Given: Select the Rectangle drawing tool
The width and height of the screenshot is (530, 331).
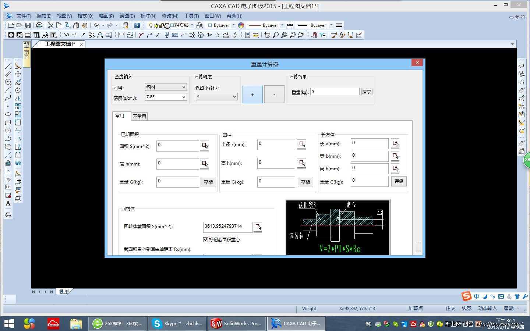Looking at the screenshot, I should (8, 122).
